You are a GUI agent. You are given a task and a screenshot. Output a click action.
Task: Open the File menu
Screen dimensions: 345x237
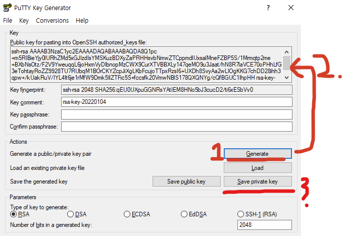tap(8, 21)
